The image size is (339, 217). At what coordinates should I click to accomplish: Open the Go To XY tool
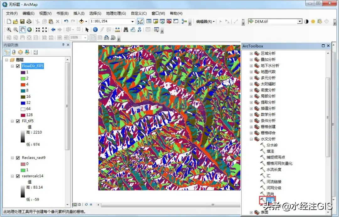[139, 30]
